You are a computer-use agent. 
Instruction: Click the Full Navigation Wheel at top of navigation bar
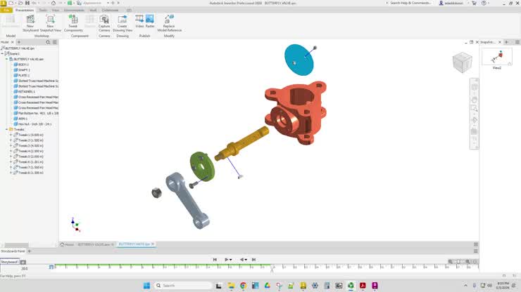474,87
